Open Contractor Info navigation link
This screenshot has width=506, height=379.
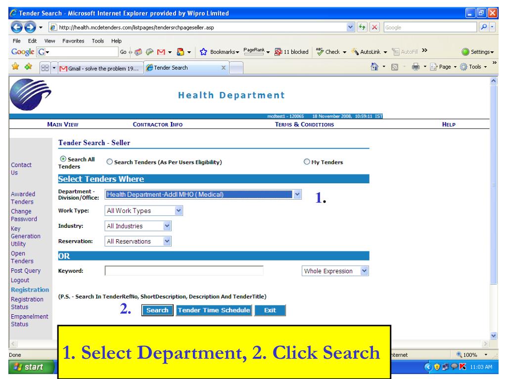coord(157,125)
